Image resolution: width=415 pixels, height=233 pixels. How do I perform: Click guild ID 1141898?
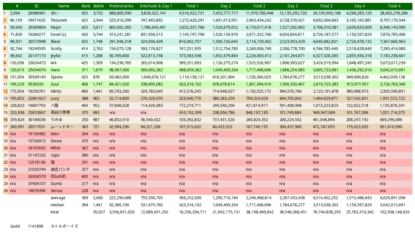pyautogui.click(x=35, y=226)
